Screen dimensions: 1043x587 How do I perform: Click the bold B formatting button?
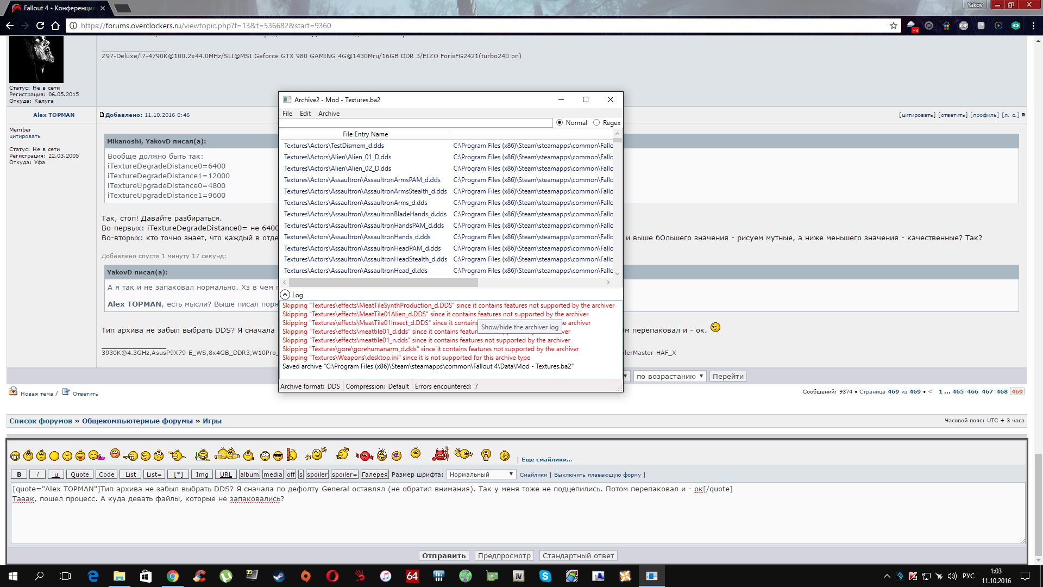(x=19, y=474)
